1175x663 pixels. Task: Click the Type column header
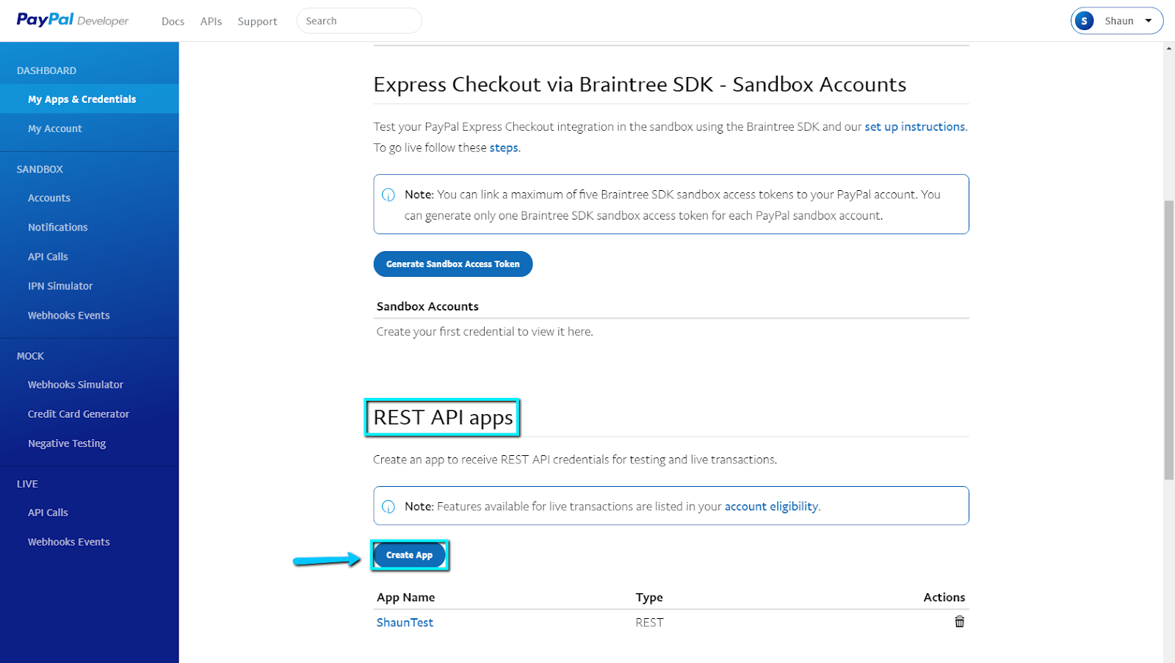point(649,598)
